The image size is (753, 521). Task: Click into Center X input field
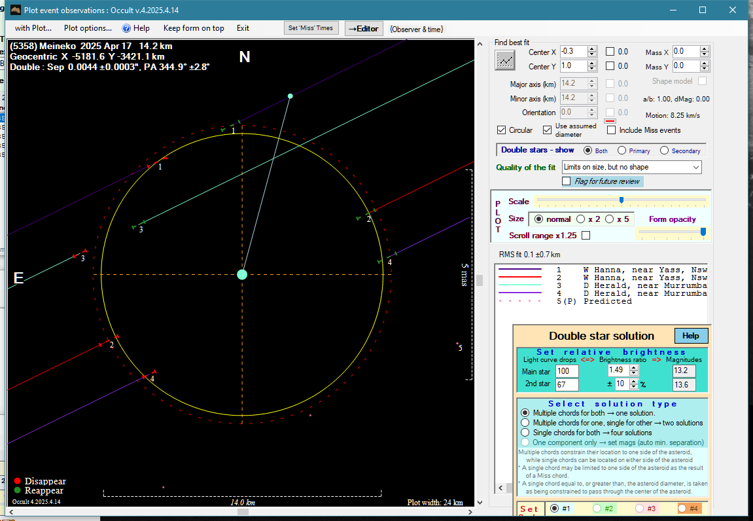point(574,52)
